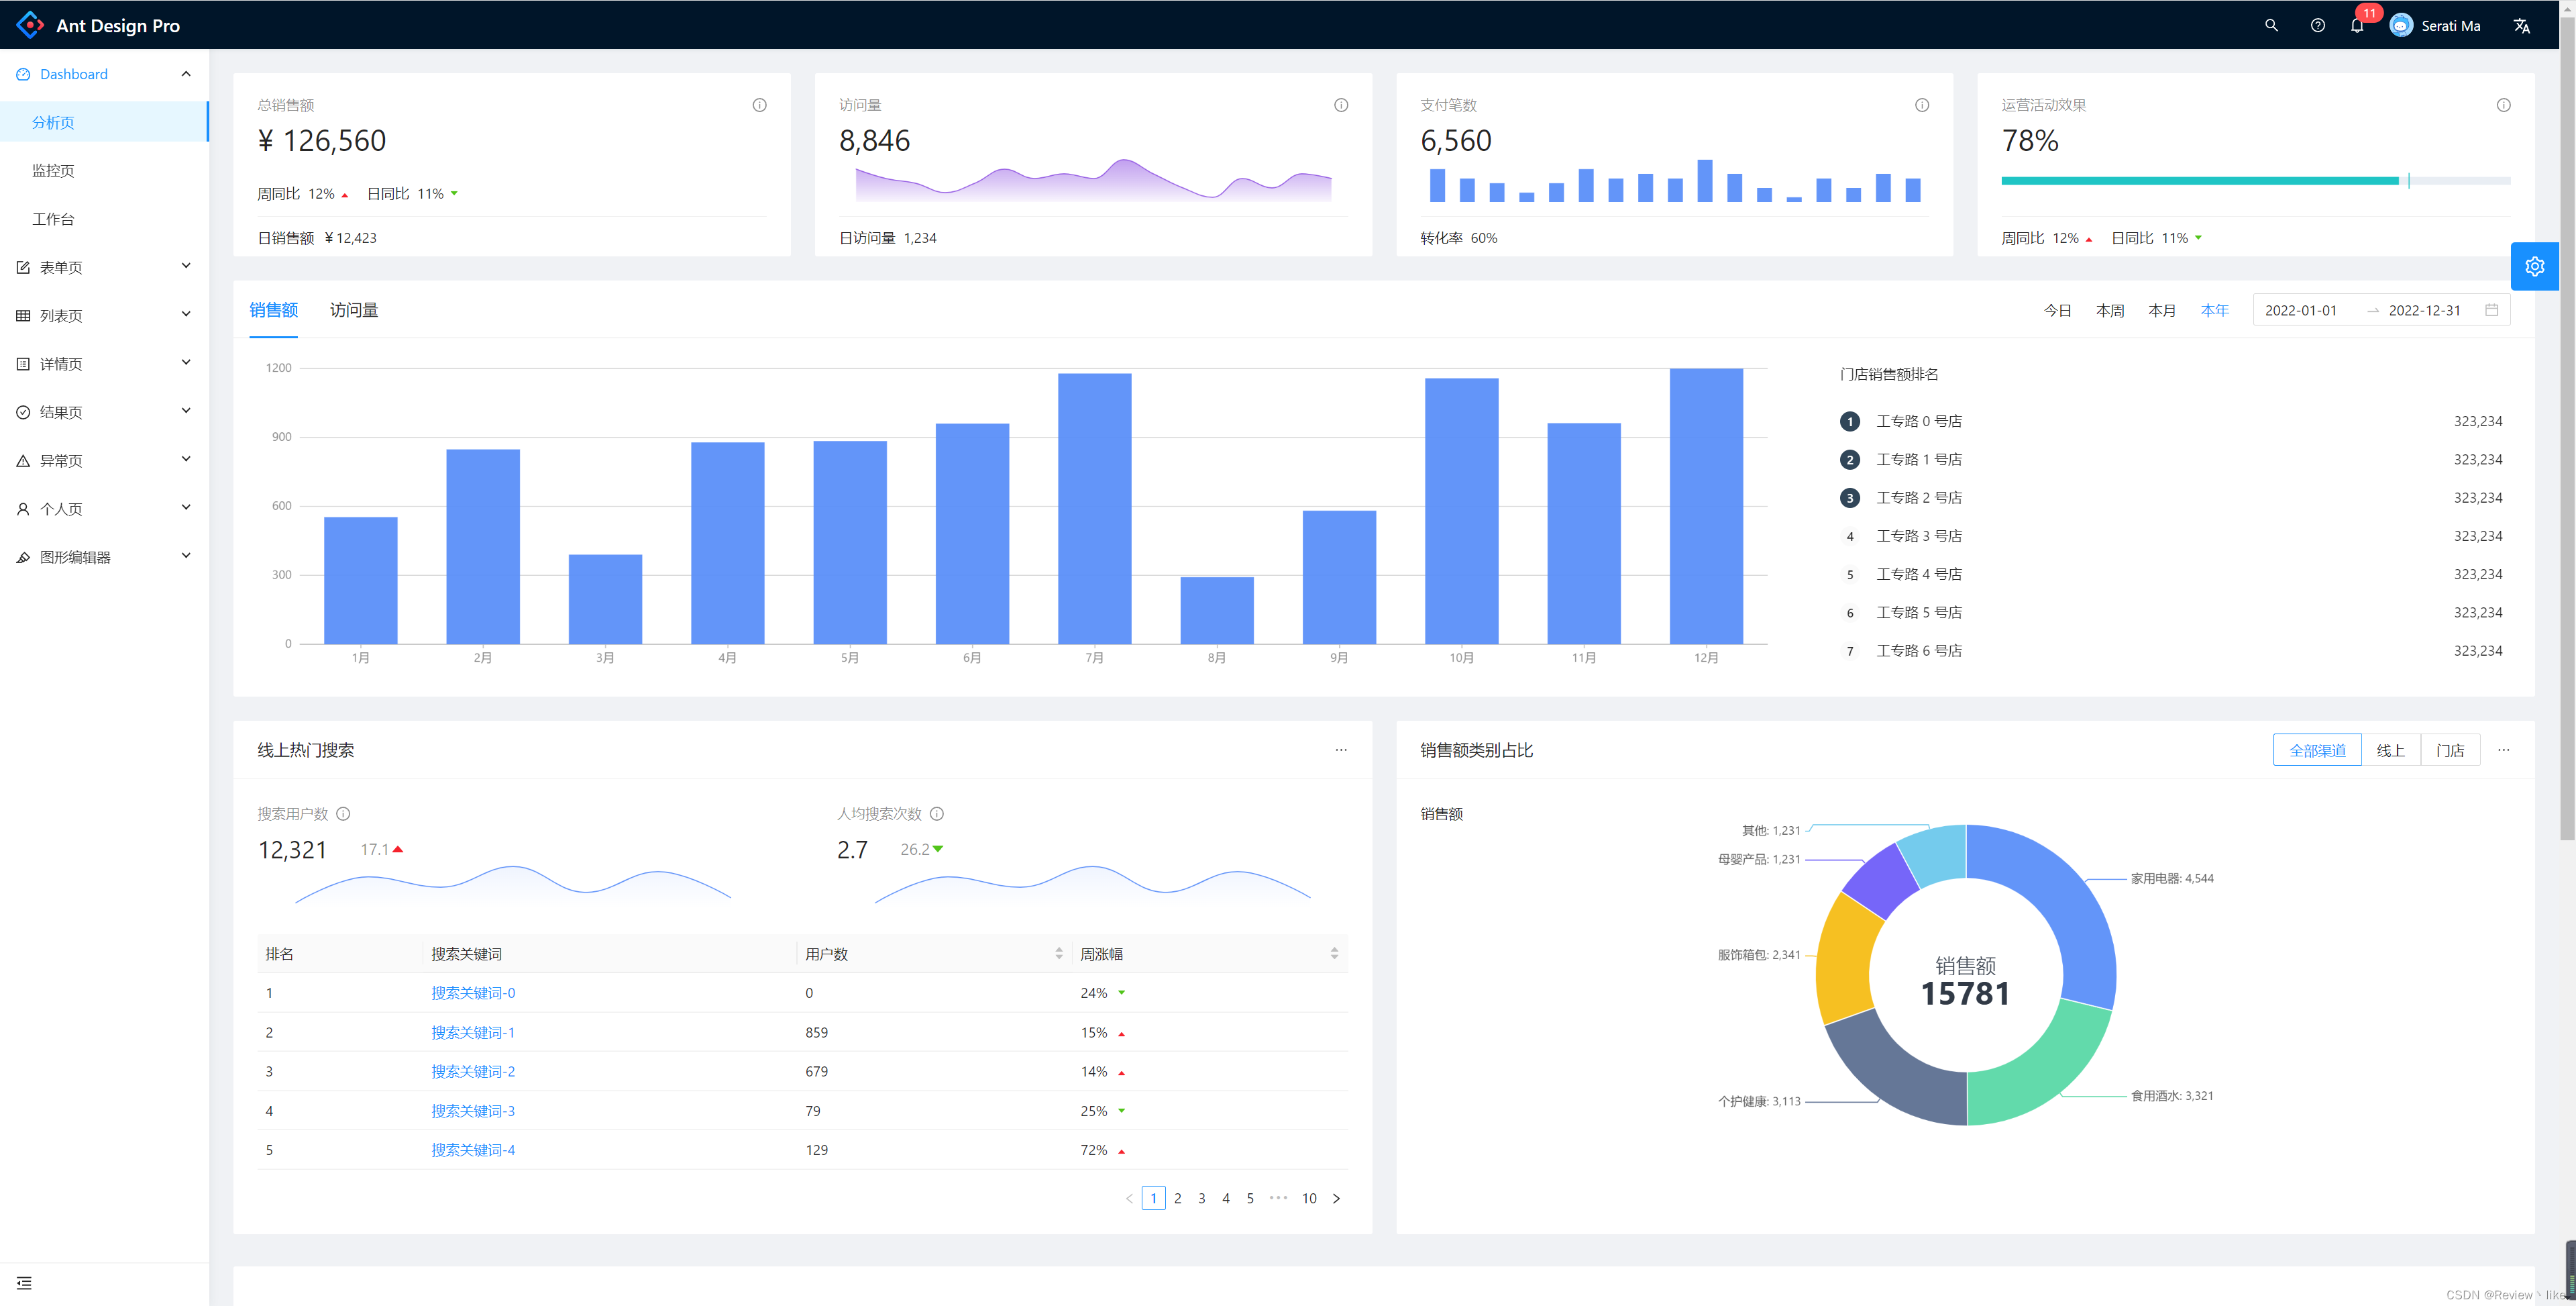The height and width of the screenshot is (1306, 2576).
Task: Expand the 表单页 menu
Action: point(105,267)
